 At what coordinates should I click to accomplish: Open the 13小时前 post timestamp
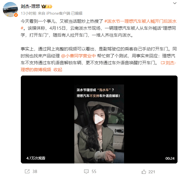pyautogui.click(x=29, y=13)
